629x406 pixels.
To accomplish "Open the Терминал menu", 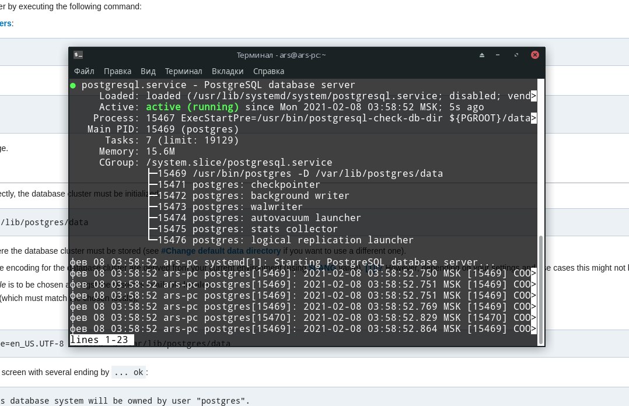I will (x=183, y=71).
